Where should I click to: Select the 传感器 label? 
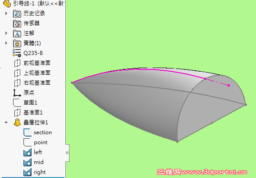tap(32, 23)
